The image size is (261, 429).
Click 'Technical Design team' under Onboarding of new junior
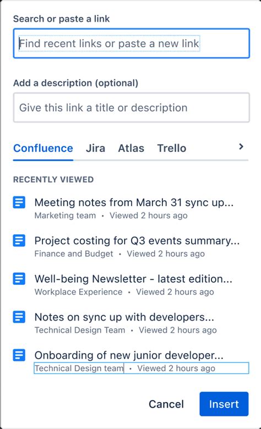(x=79, y=369)
